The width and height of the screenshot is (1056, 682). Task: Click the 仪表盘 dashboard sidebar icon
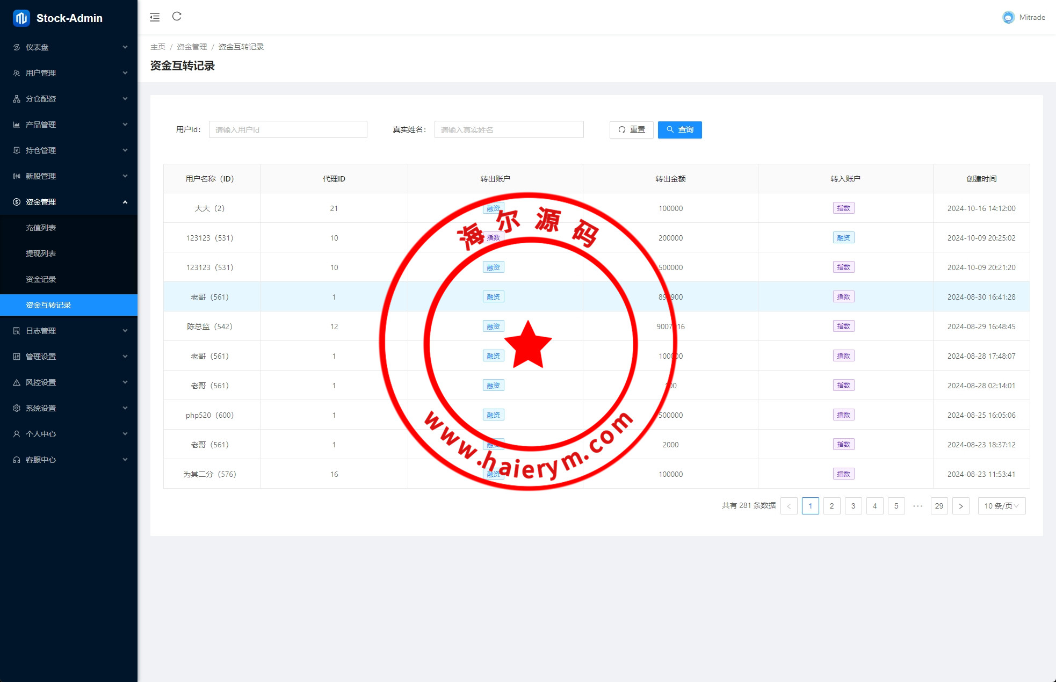(17, 47)
